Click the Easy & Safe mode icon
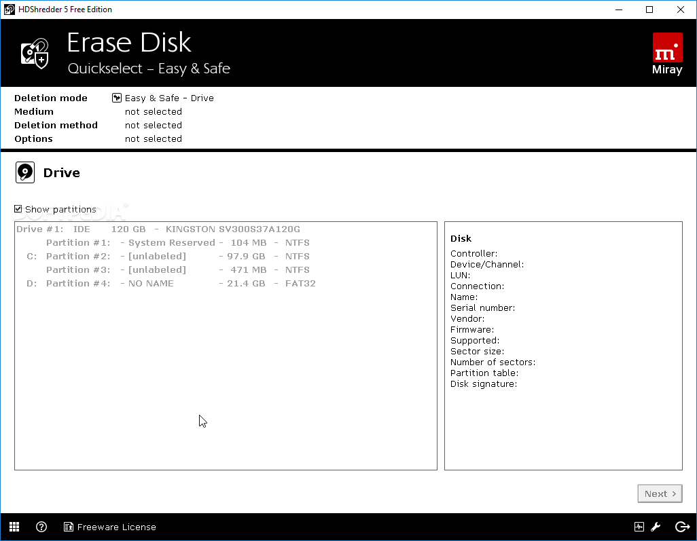Viewport: 697px width, 541px height. [x=116, y=98]
